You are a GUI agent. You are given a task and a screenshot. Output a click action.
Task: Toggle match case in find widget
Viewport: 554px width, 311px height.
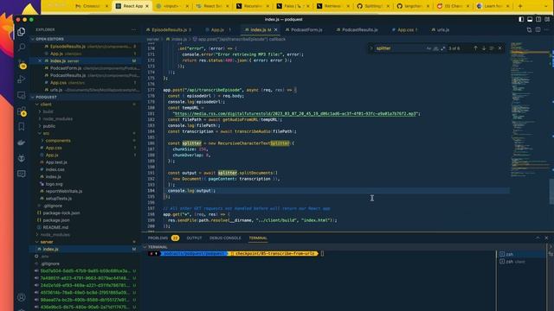[428, 48]
